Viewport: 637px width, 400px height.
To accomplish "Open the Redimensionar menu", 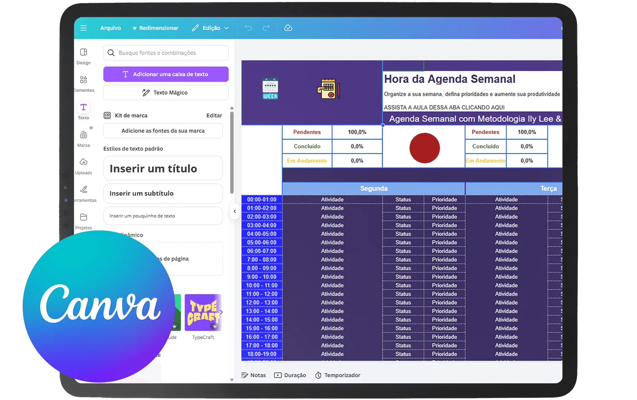I will pyautogui.click(x=155, y=28).
